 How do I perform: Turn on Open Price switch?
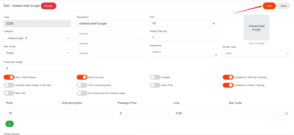pos(155,85)
